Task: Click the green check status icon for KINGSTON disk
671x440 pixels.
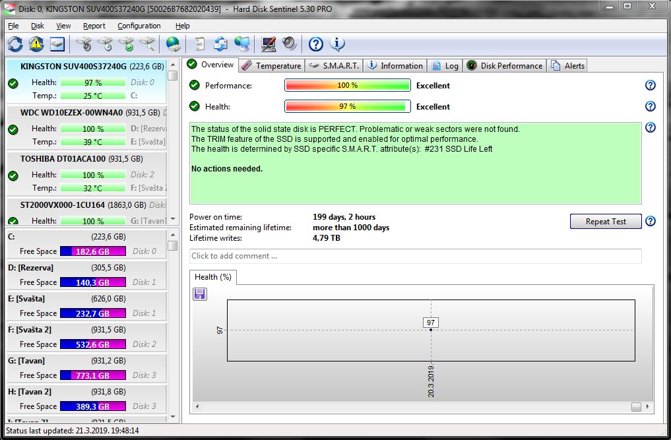Action: point(13,84)
